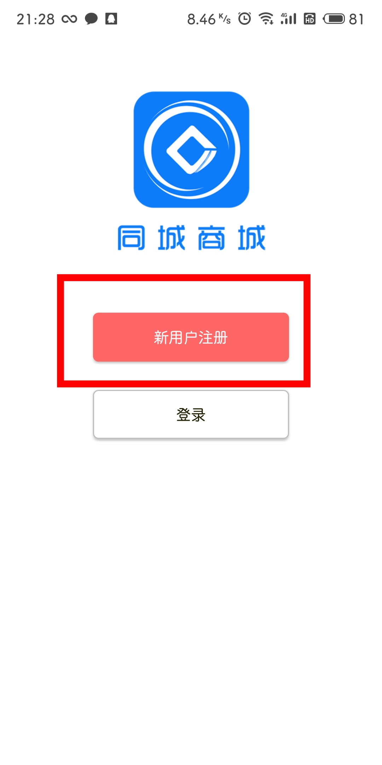Viewport: 382px width, 765px height.
Task: Tap the 4G signal bars icon
Action: pos(288,18)
